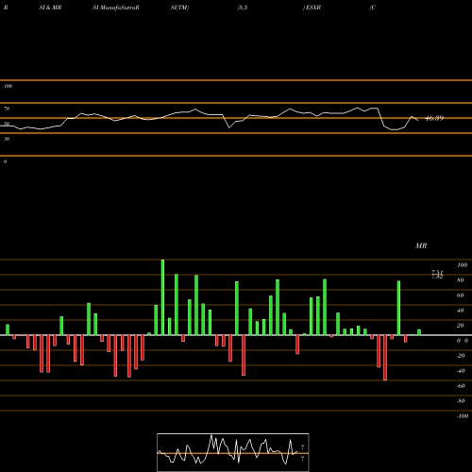This screenshot has height=472, width=472.
Task: Click the 30 level label on RSI axis
Action: coord(7,139)
